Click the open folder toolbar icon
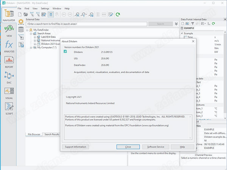 (25, 14)
